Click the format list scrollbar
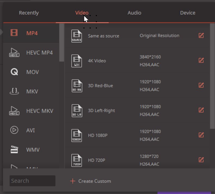The image size is (215, 194). pos(62,42)
